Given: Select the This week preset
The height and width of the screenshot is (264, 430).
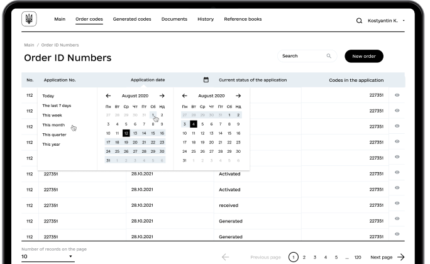Looking at the screenshot, I should pos(52,115).
